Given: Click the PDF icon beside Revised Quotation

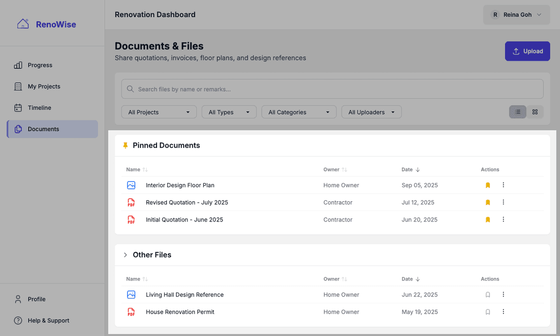Looking at the screenshot, I should 131,202.
